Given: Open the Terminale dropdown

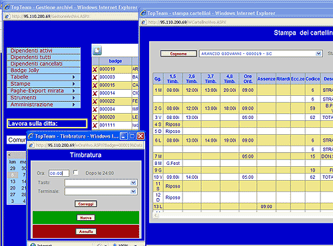Looking at the screenshot, I should tap(133, 191).
